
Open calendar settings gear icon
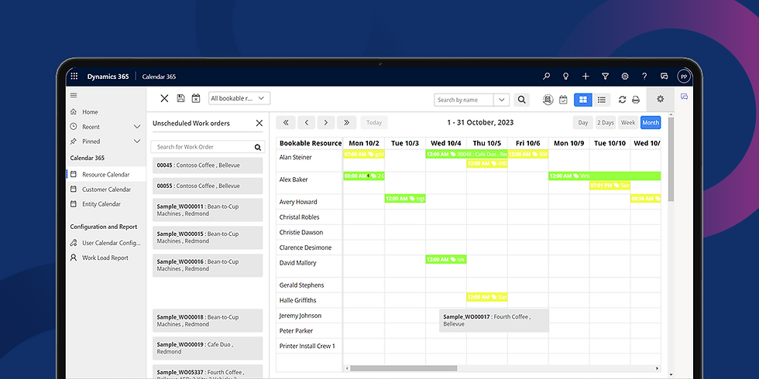[x=660, y=99]
